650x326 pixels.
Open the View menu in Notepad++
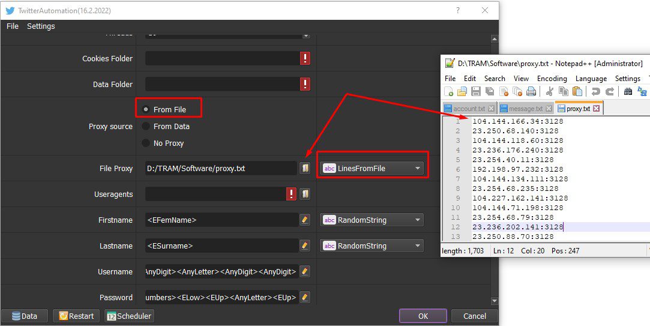(x=521, y=79)
